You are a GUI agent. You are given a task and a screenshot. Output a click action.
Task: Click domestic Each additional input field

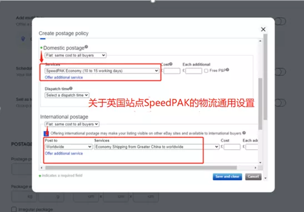(x=193, y=71)
